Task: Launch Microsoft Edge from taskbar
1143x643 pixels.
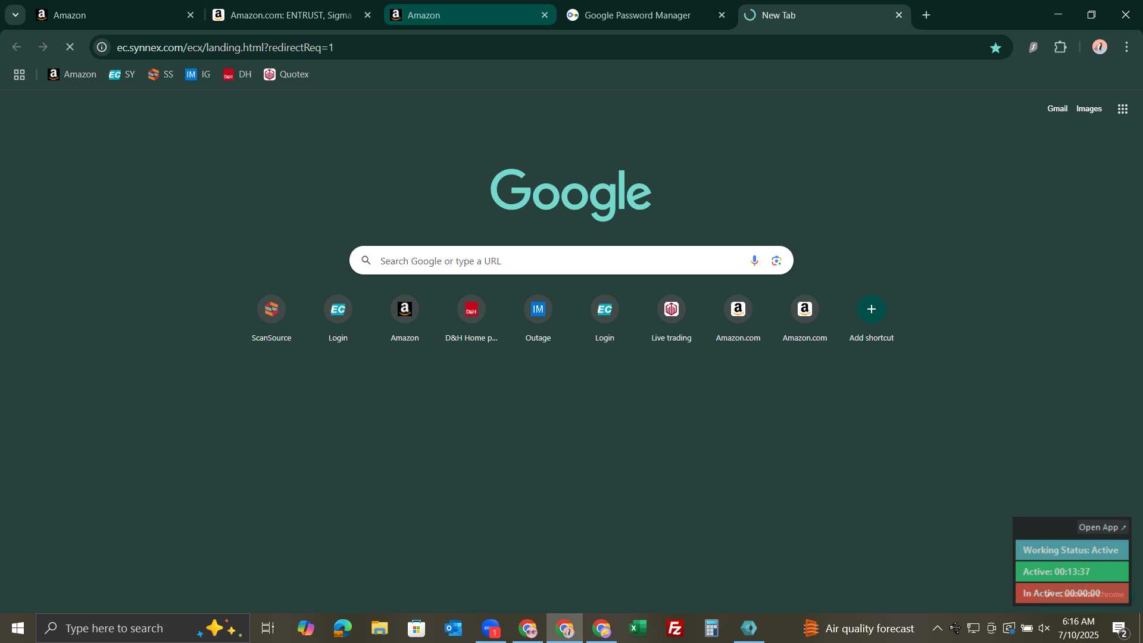Action: pyautogui.click(x=343, y=628)
